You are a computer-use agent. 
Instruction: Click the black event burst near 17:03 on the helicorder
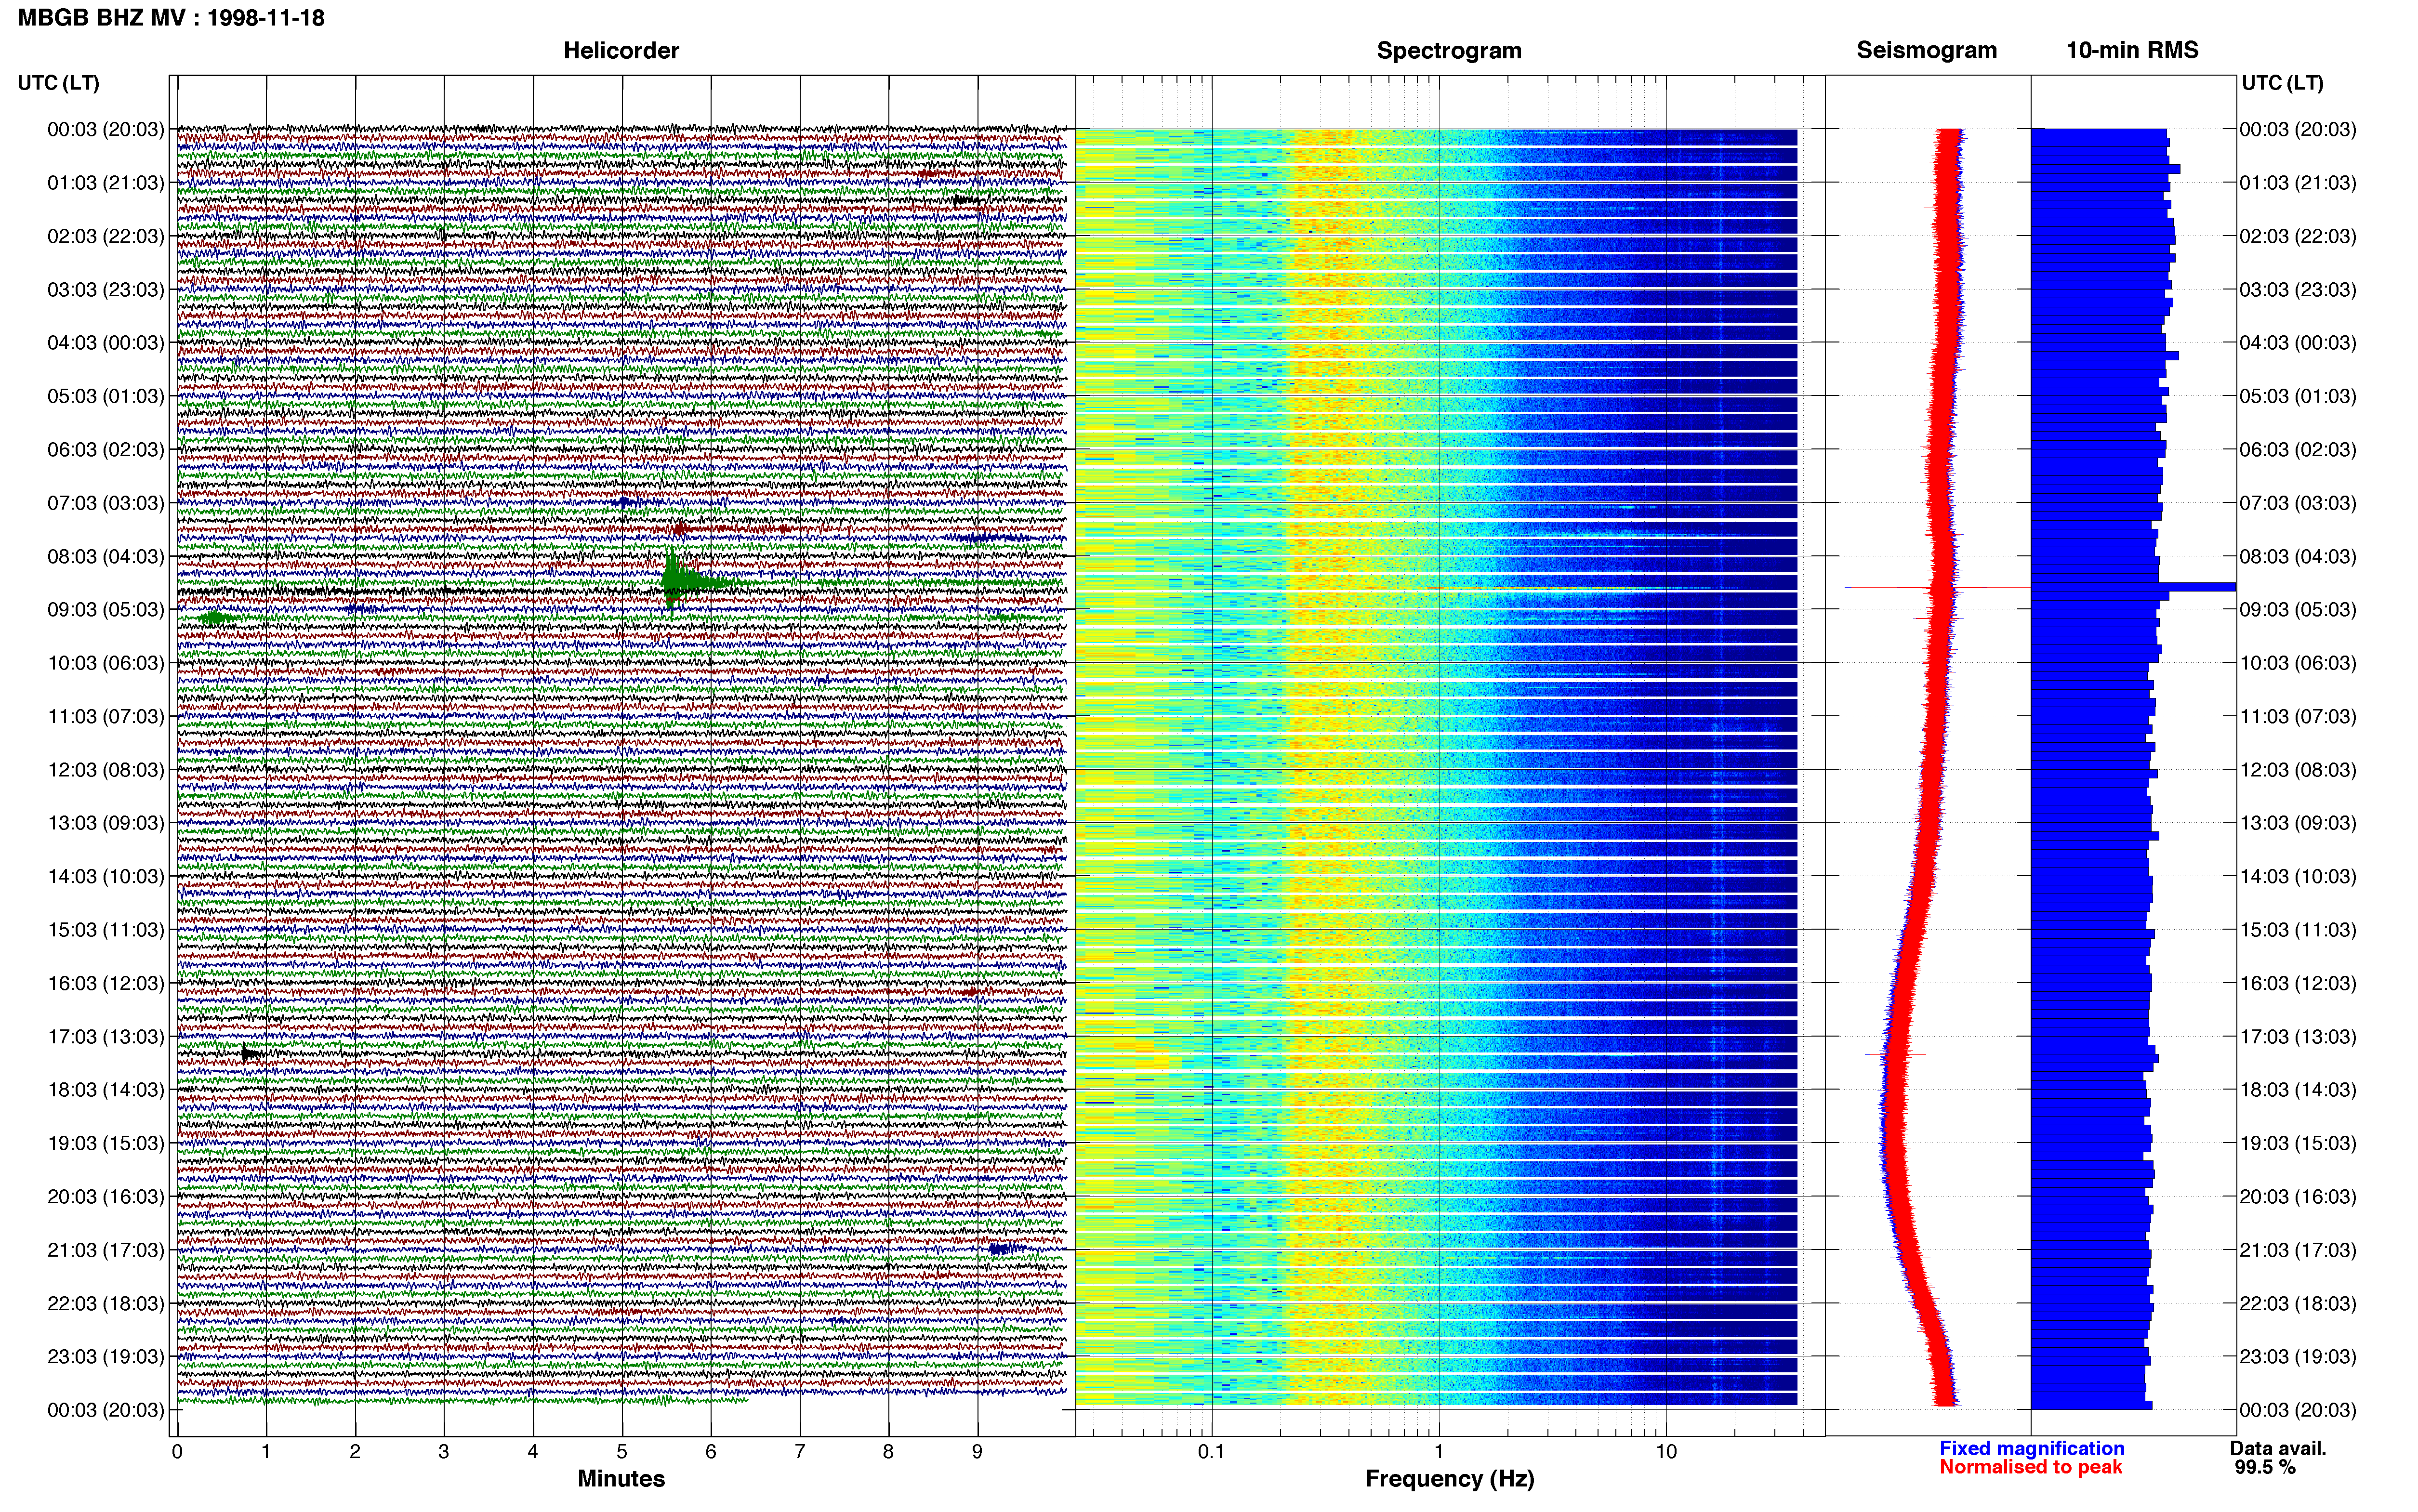click(251, 1053)
